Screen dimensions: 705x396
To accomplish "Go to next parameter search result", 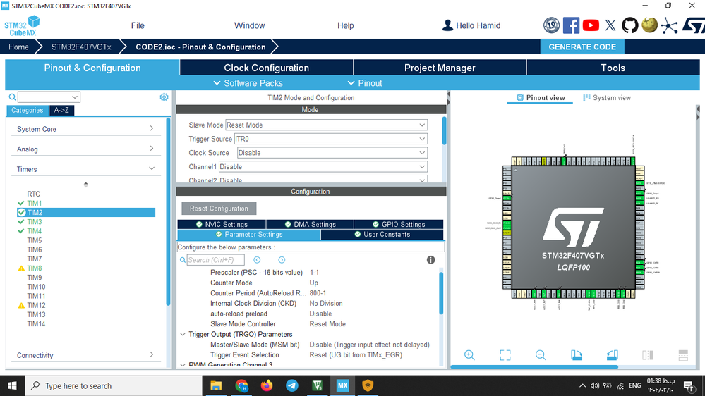I will pos(282,260).
